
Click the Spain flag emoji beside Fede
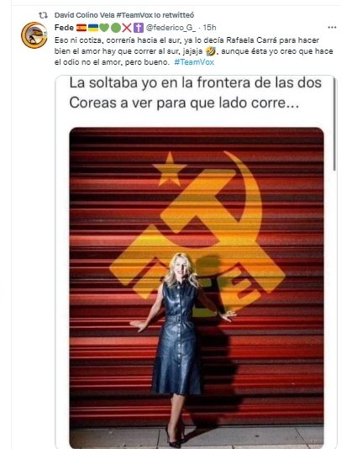[81, 28]
